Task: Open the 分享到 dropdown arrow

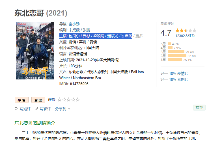Action: click(x=69, y=109)
